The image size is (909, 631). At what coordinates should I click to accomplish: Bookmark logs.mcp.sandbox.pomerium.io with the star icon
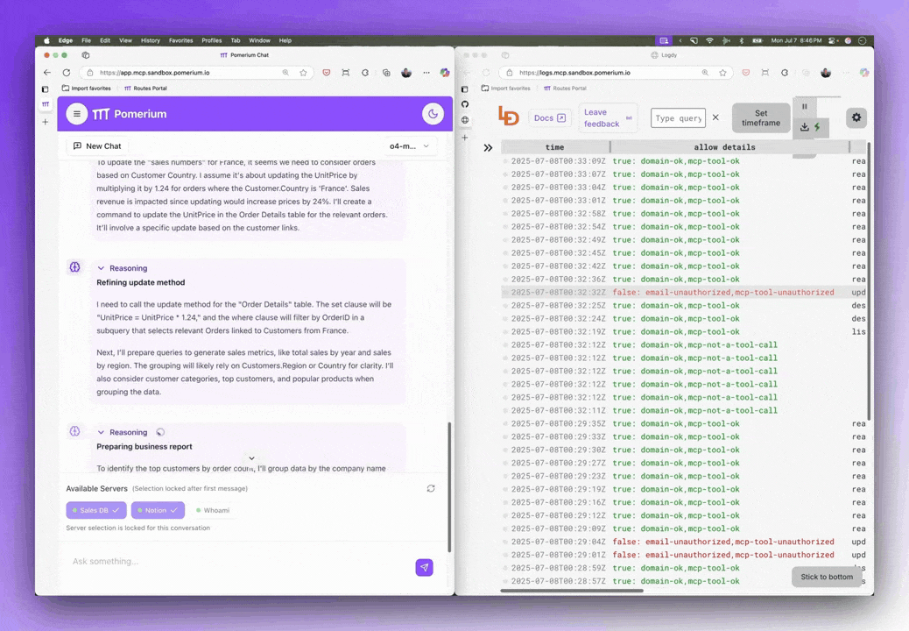pos(723,73)
